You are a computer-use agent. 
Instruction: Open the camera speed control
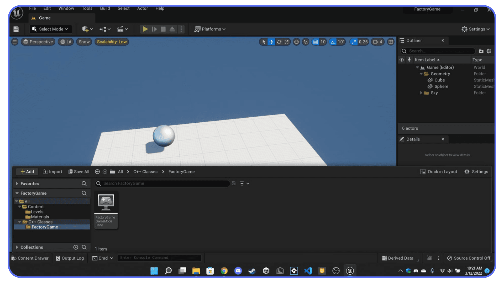[377, 42]
